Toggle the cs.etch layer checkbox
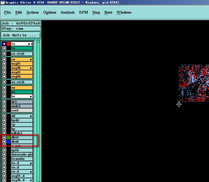Screen dimensions: 209x182 pos(4,54)
